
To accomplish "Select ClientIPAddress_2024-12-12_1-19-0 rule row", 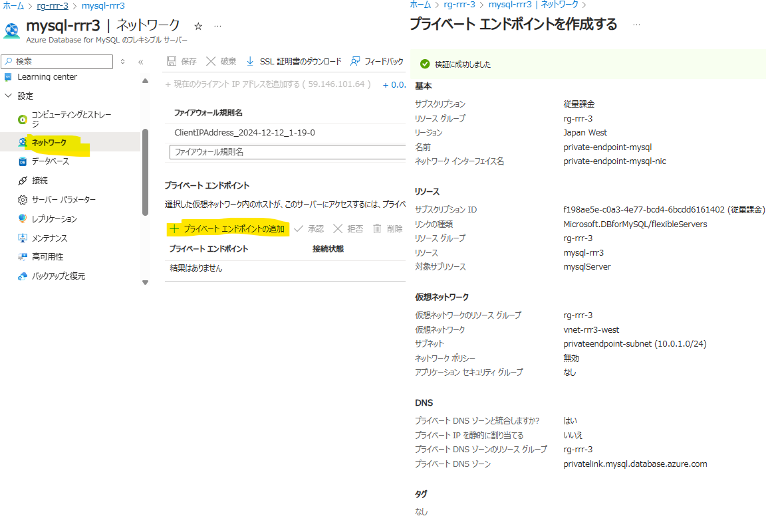I will (285, 133).
